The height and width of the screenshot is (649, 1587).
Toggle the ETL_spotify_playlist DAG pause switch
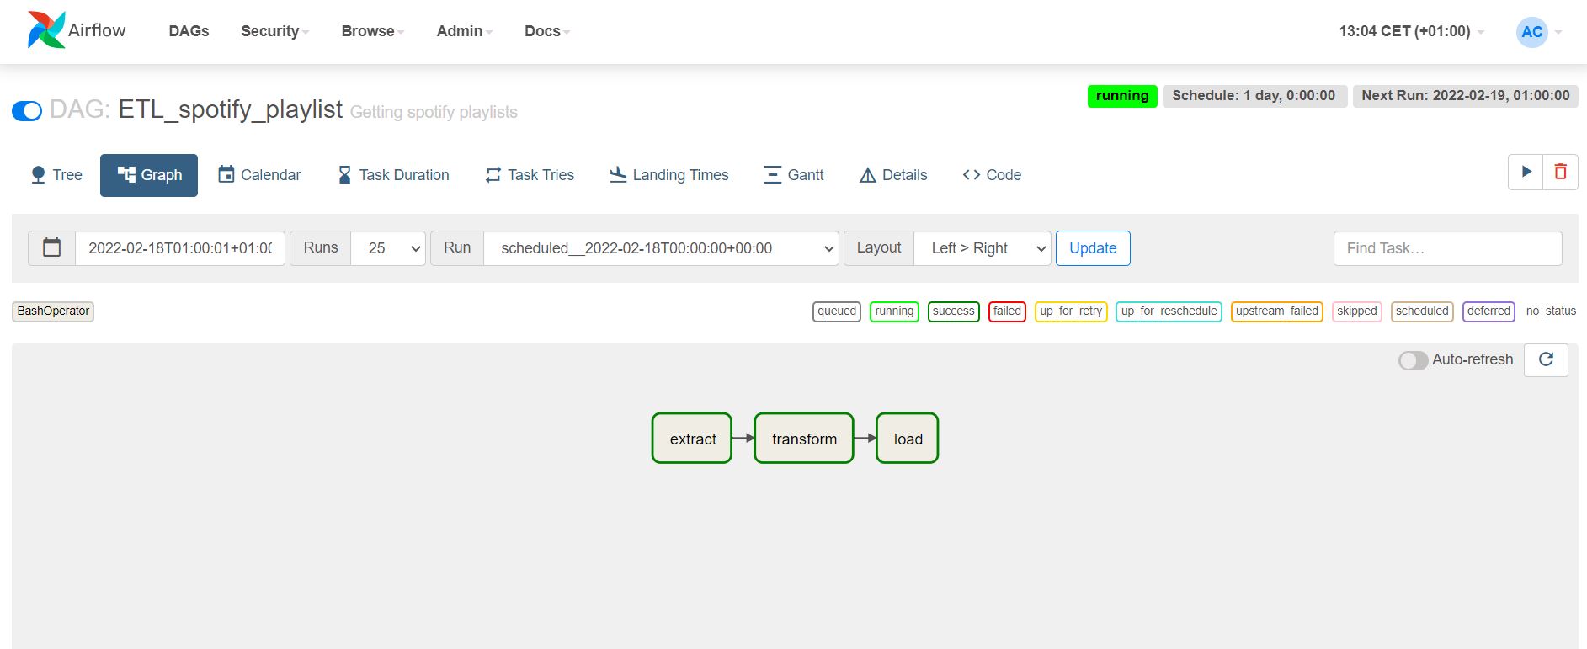tap(27, 111)
